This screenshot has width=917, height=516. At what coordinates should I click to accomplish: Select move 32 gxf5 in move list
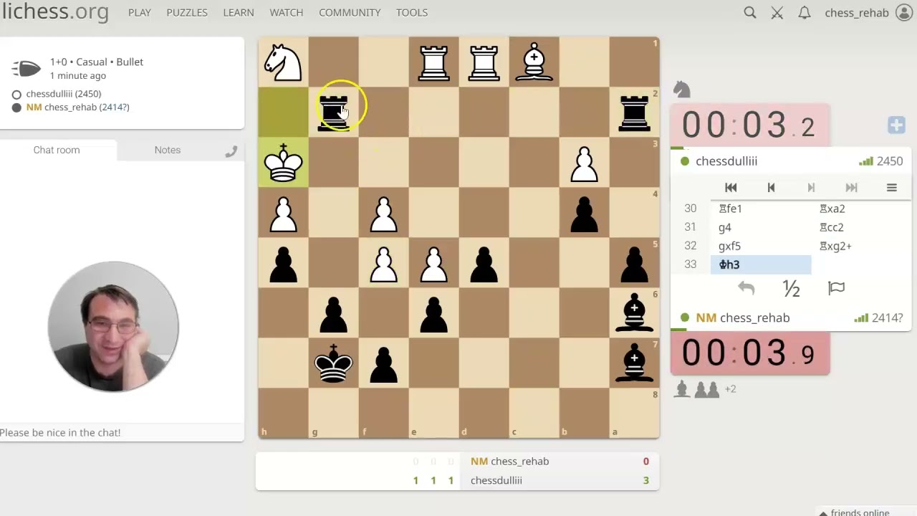(761, 246)
